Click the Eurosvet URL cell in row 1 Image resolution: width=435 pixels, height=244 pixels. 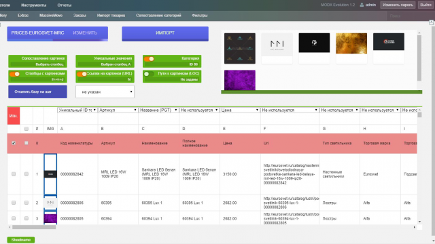click(290, 174)
